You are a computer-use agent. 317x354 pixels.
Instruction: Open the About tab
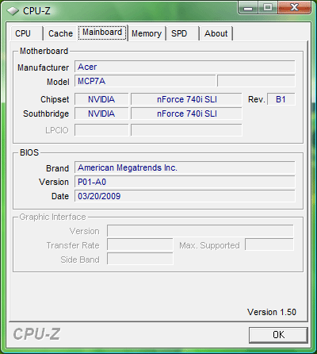(x=216, y=33)
